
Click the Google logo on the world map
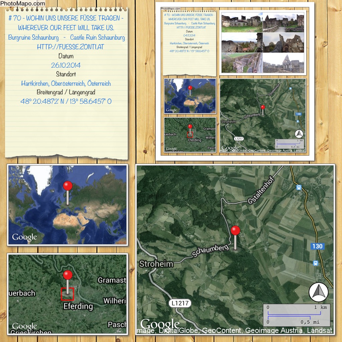(24, 237)
